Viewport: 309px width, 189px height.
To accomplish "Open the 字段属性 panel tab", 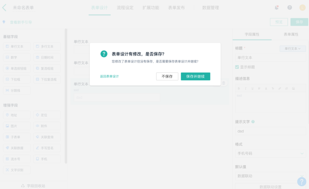I will 252,35.
